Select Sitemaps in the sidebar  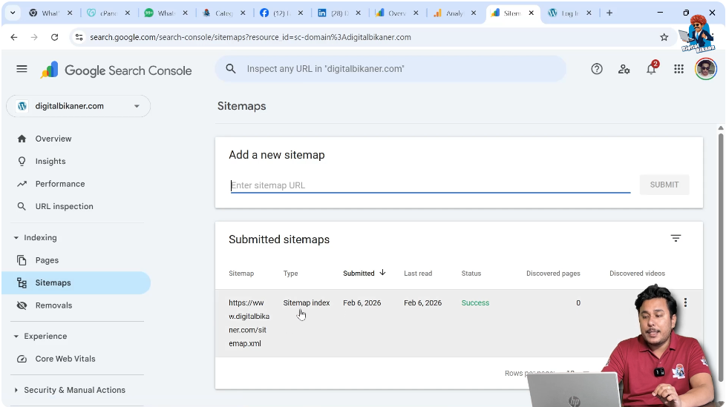[x=76, y=282]
